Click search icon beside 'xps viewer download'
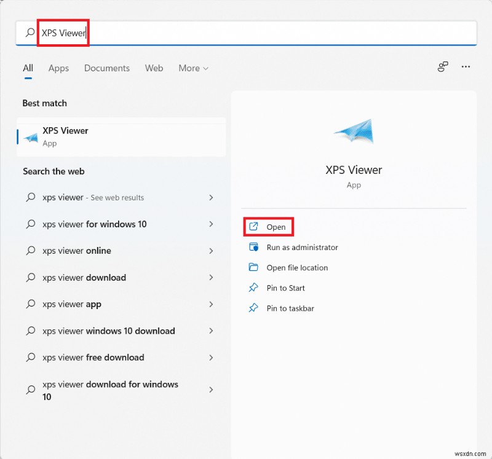The width and height of the screenshot is (492, 459). [30, 277]
